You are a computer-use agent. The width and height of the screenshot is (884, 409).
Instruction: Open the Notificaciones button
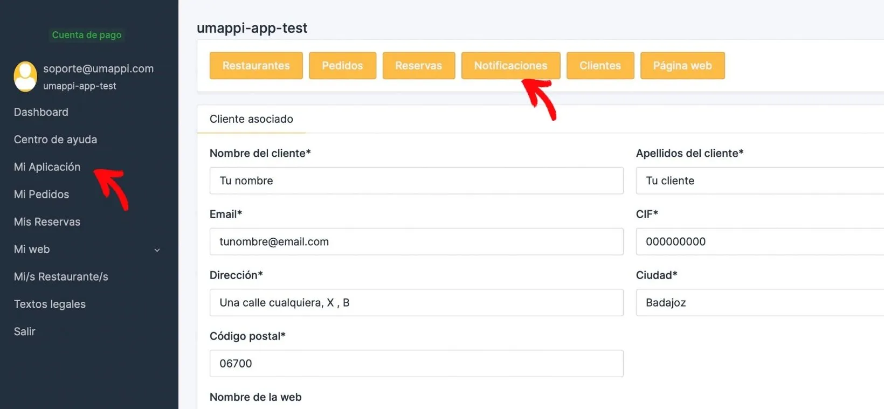coord(510,66)
